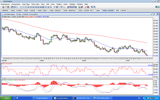Switch to USDX - 4 HOUR - NO 2 tab
The width and height of the screenshot is (160, 100).
tap(86, 10)
